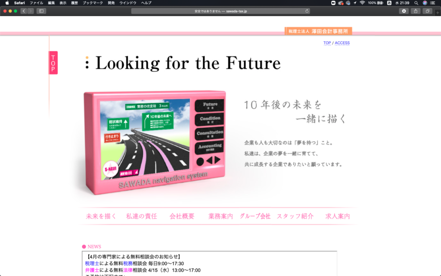441x276 pixels.
Task: Open the battery status at 100%
Action: pyautogui.click(x=376, y=3)
